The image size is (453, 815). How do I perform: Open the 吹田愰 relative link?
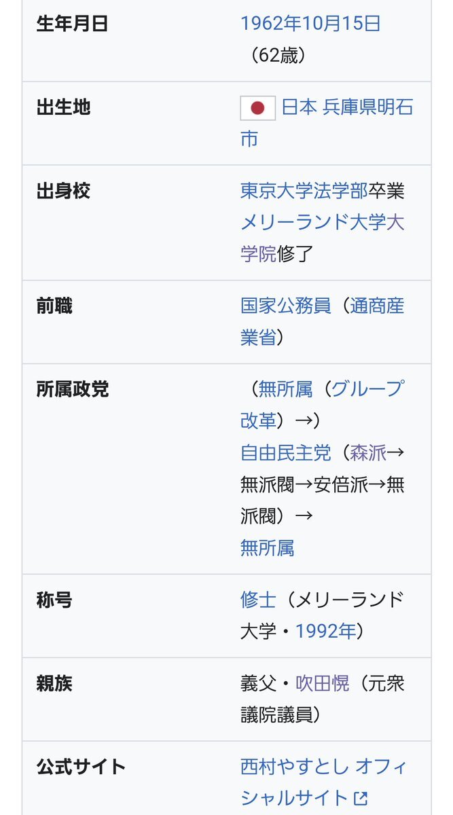point(323,683)
